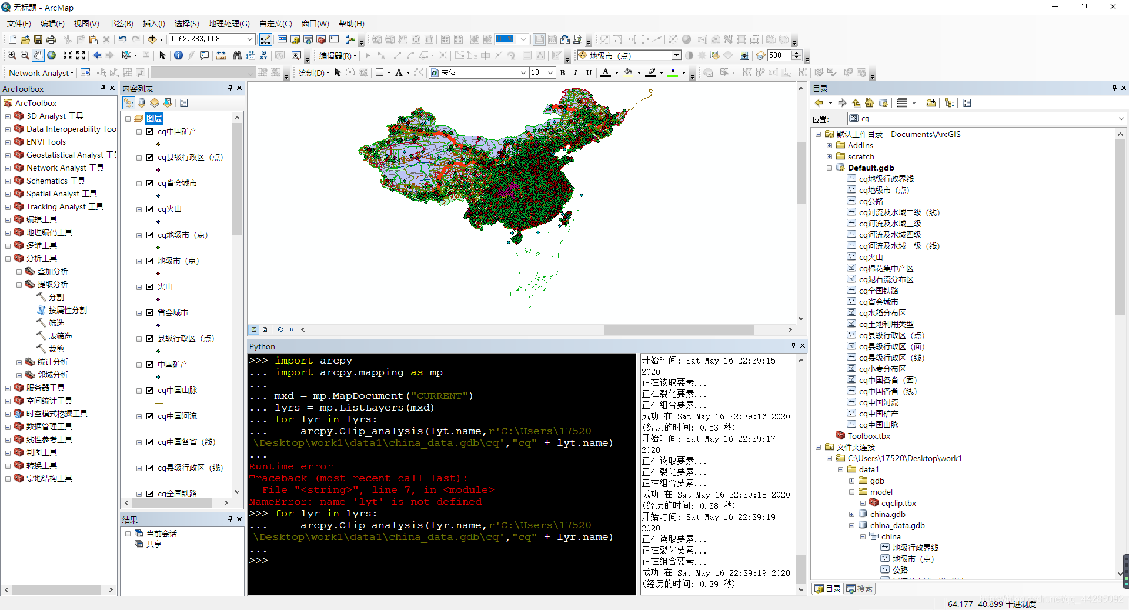
Task: Select the Identify tool
Action: (x=178, y=55)
